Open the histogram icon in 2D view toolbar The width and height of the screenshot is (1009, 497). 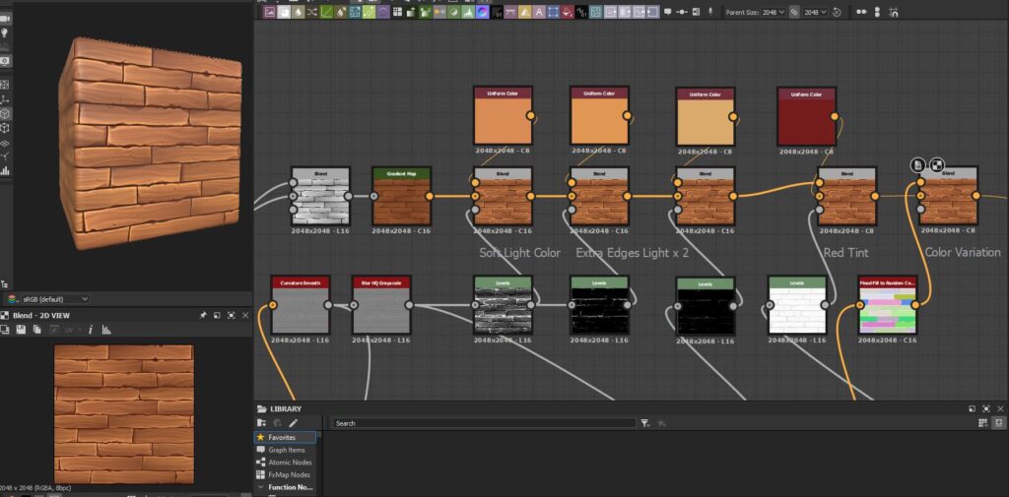(105, 329)
